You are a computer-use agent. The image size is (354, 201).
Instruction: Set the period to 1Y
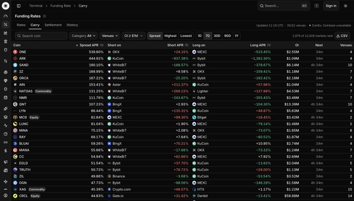coord(236,36)
